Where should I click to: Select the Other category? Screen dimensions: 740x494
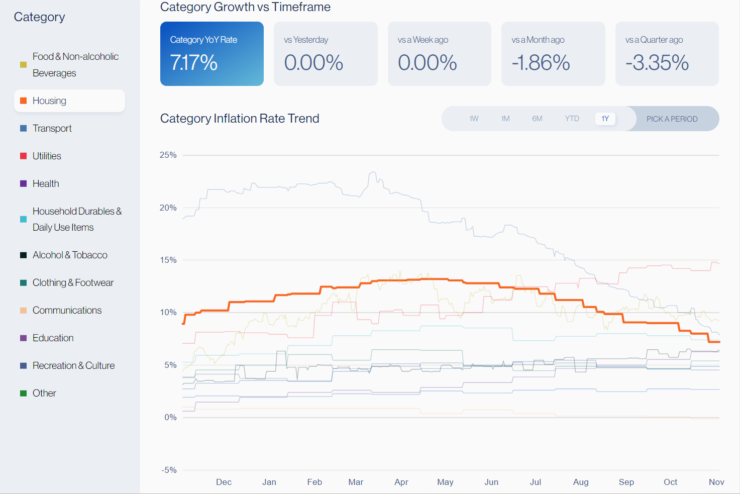pos(44,393)
